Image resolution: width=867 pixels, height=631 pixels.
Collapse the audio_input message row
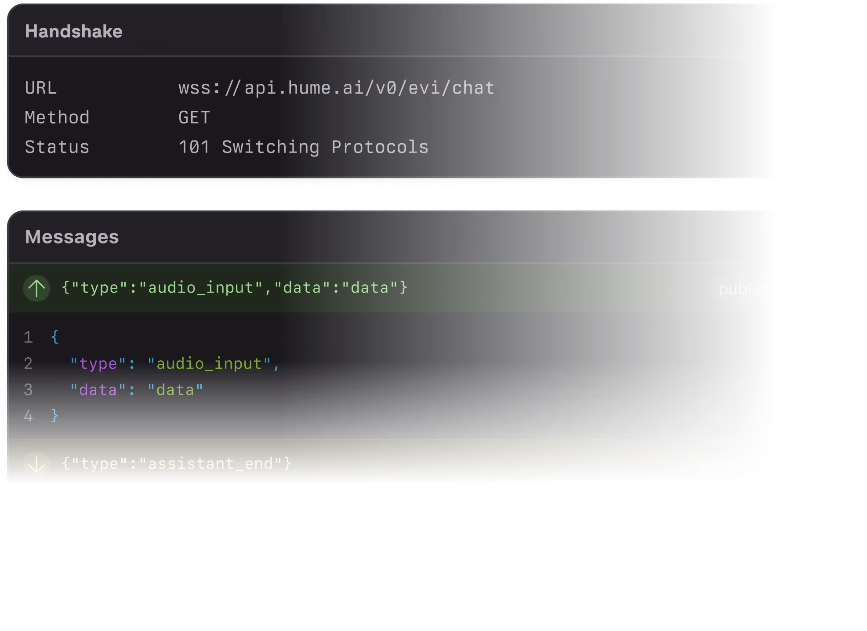pyautogui.click(x=234, y=288)
